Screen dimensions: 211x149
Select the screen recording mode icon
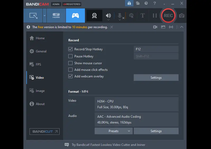click(x=33, y=16)
